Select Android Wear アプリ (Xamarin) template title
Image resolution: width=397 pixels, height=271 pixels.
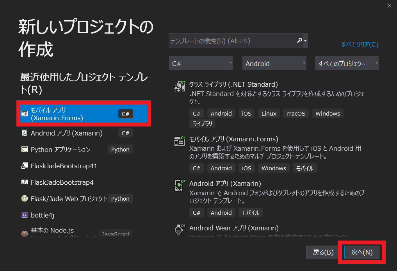pos(234,228)
